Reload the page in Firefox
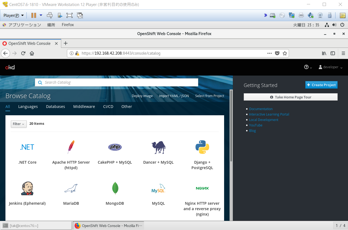This screenshot has width=348, height=230. [x=23, y=53]
